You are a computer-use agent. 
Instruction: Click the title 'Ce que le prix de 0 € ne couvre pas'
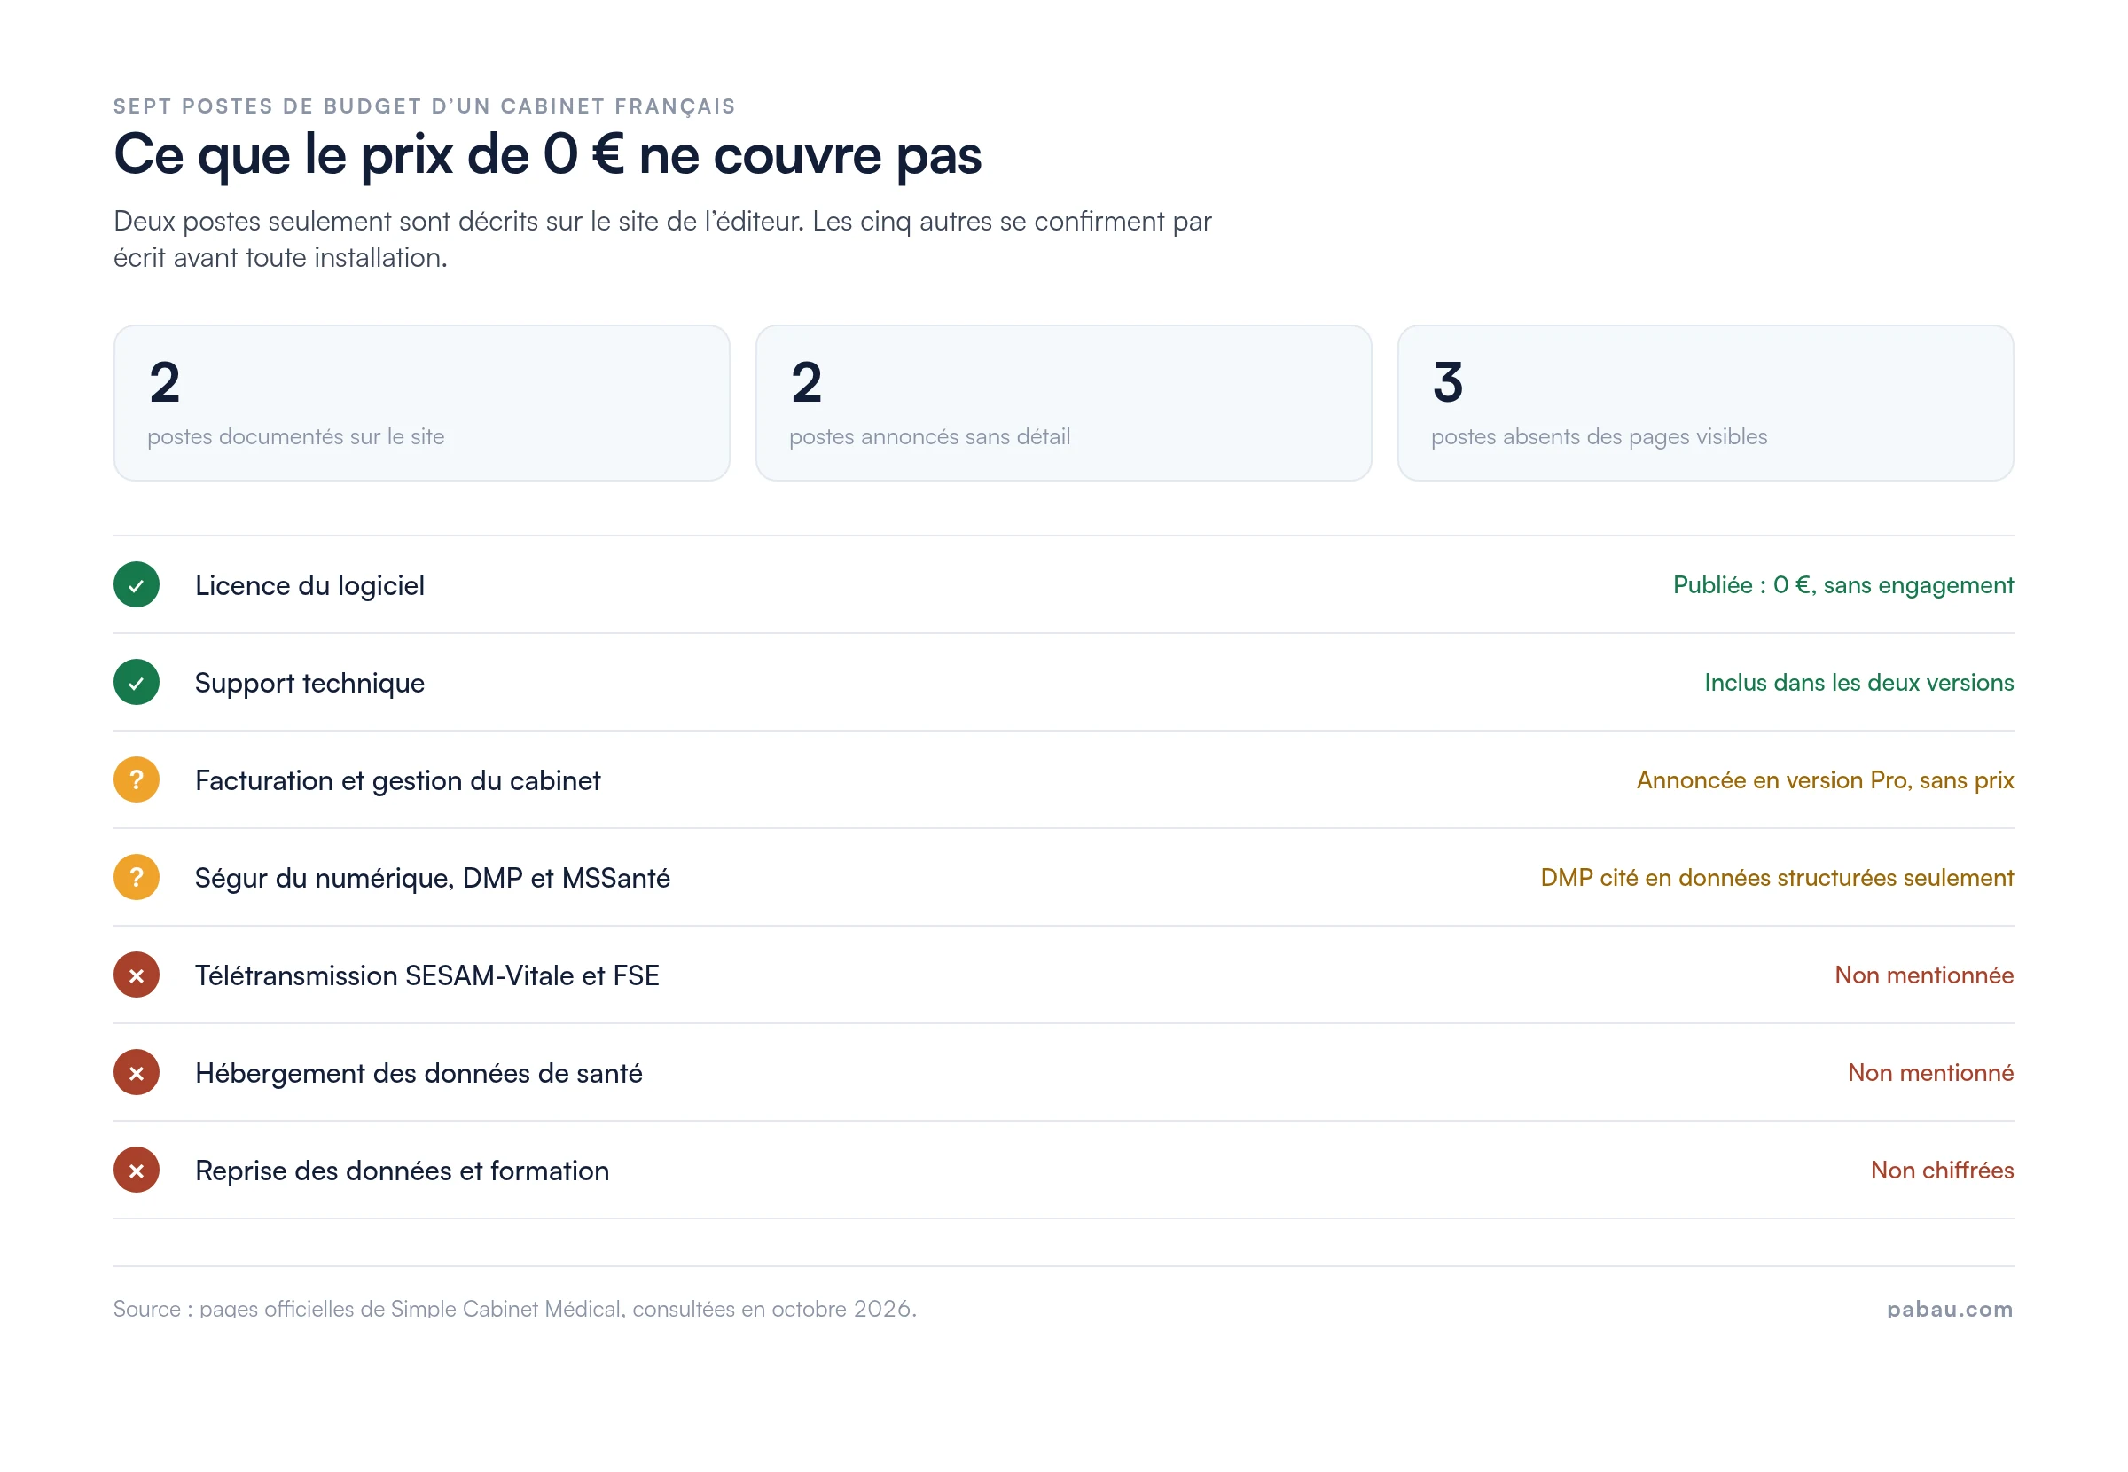(x=548, y=155)
